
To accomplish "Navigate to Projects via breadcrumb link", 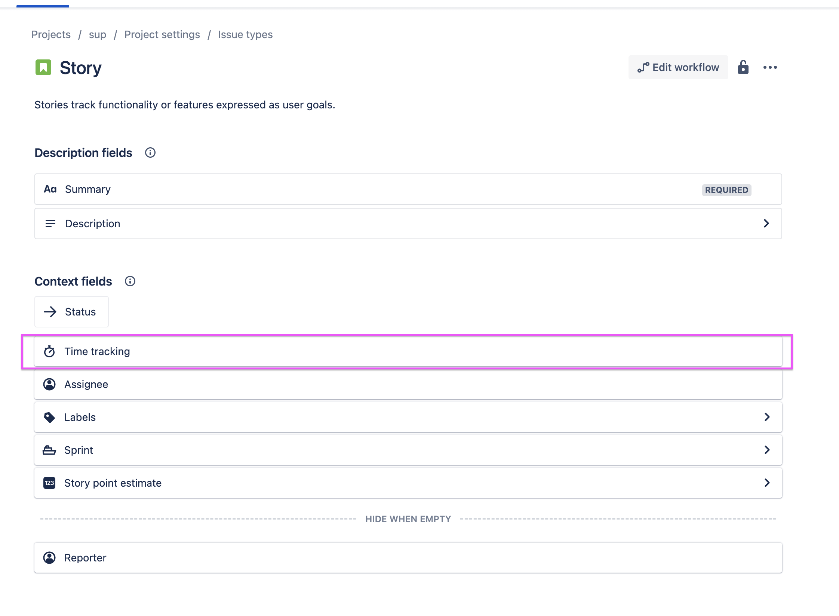I will 51,34.
